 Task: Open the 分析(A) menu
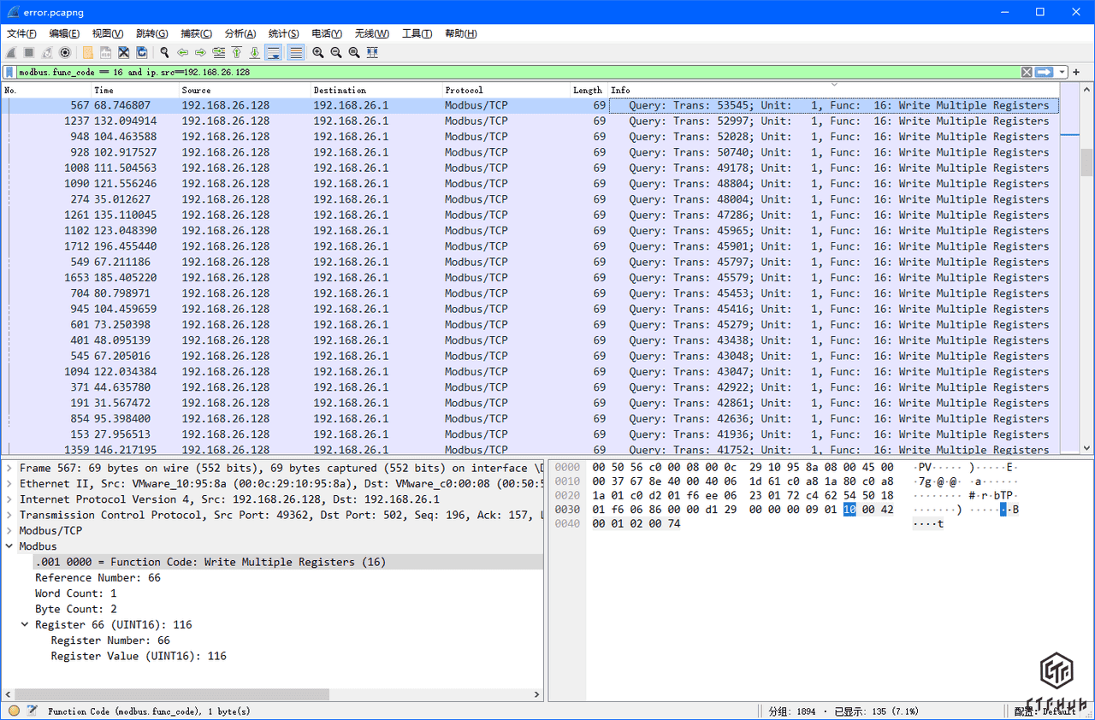point(240,33)
